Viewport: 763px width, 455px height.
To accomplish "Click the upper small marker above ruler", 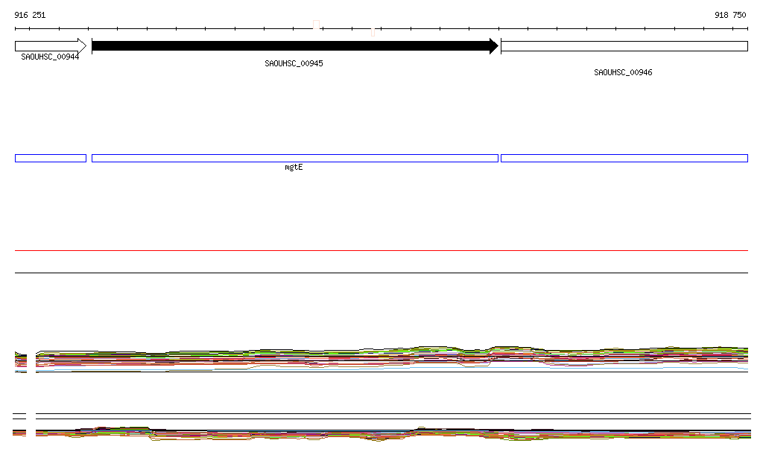I will click(x=317, y=24).
